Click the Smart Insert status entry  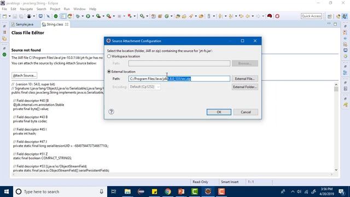click(230, 182)
